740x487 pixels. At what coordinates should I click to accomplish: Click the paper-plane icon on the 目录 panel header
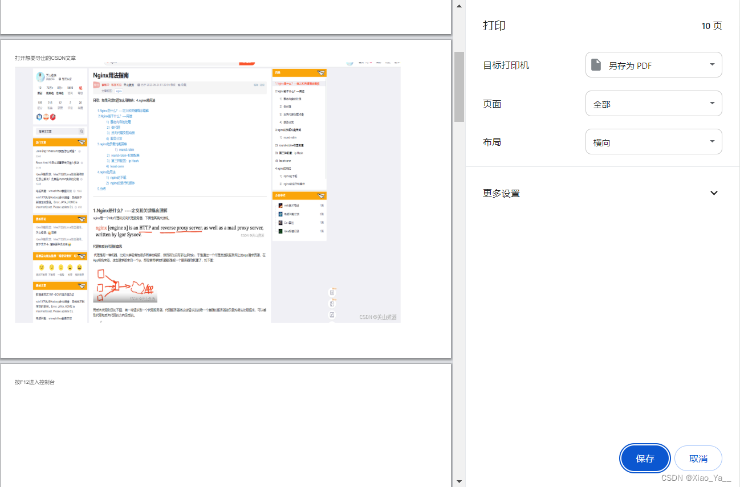click(320, 73)
